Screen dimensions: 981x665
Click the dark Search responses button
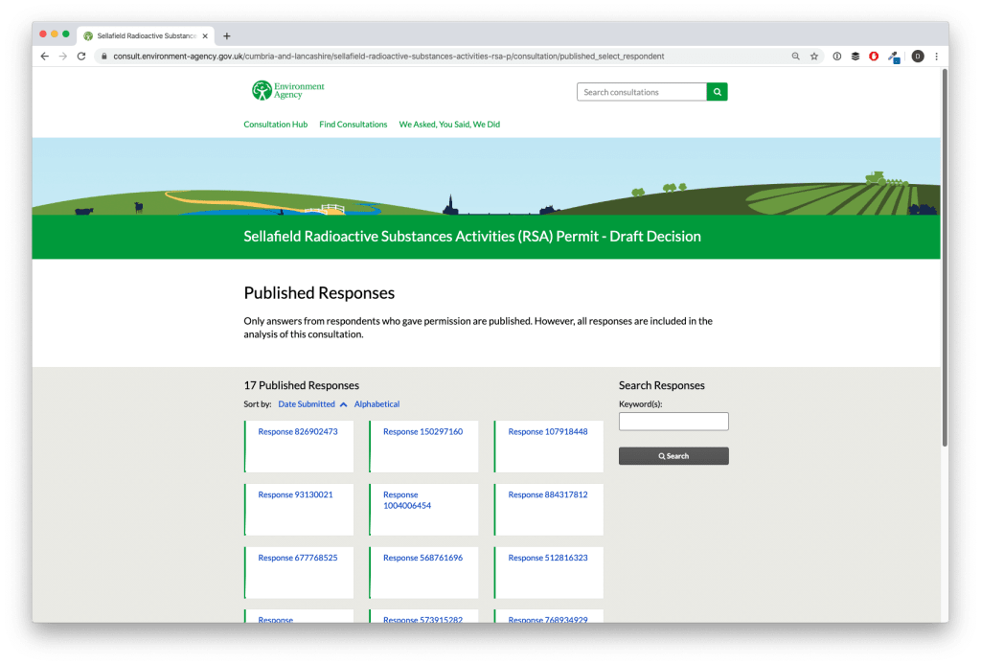tap(673, 456)
